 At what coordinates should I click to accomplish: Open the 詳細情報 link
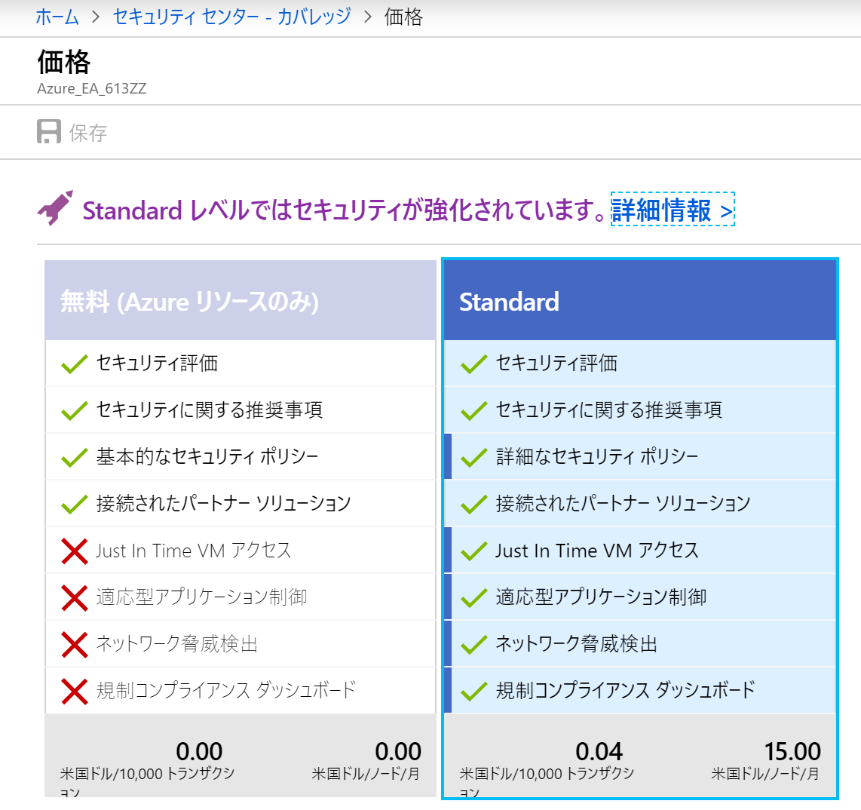(x=673, y=210)
